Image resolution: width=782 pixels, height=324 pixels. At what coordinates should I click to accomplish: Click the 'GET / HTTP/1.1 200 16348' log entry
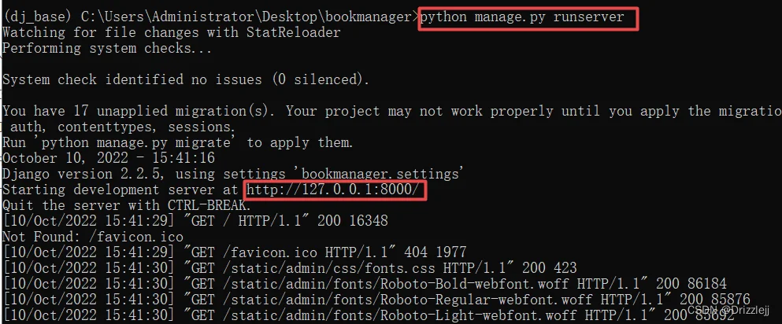tap(195, 221)
